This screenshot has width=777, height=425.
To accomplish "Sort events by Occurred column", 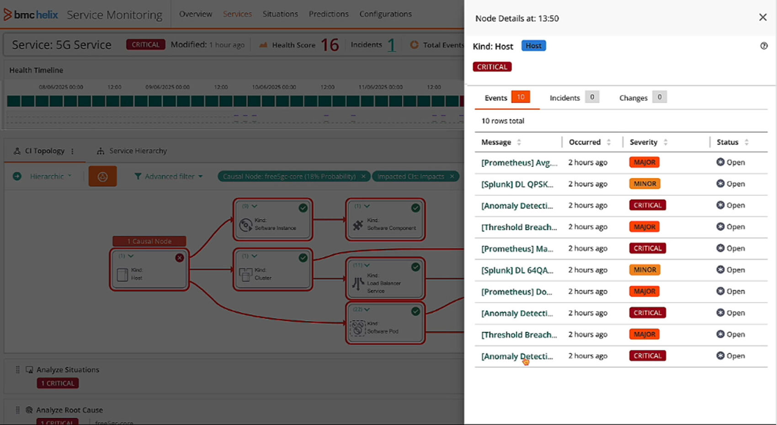I will point(608,142).
